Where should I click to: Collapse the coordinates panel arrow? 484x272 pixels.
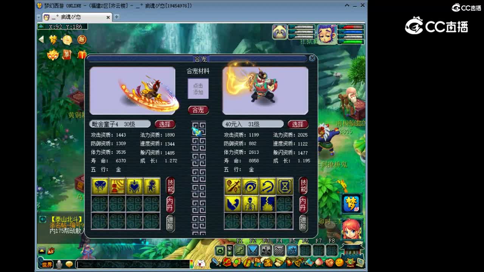[41, 26]
